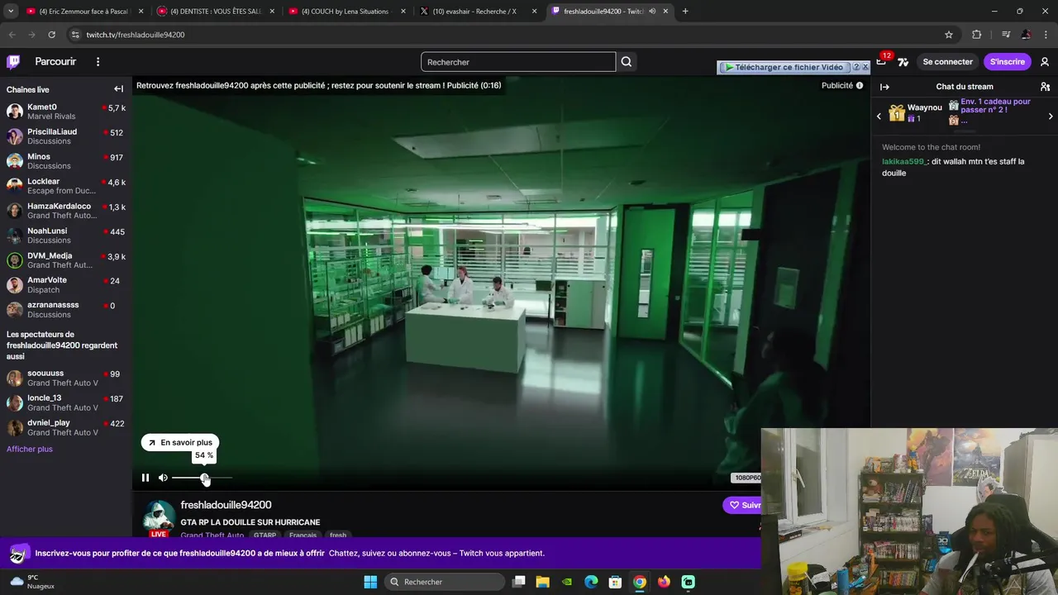Viewport: 1058px width, 595px height.
Task: Open dvniel_play recommended channel
Action: (x=66, y=428)
